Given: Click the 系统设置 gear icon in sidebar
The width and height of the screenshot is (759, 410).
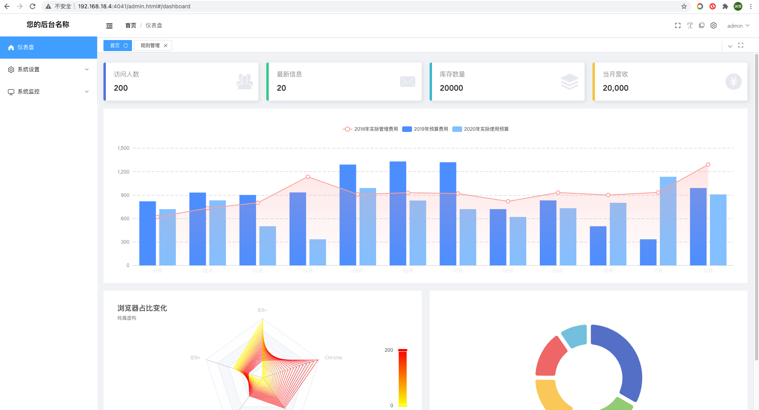Looking at the screenshot, I should tap(11, 70).
